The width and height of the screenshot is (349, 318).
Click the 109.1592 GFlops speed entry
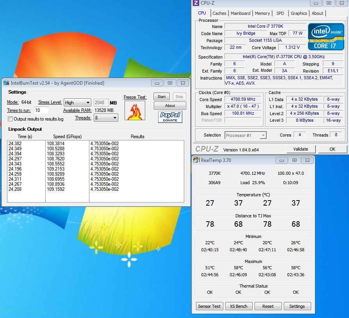(x=56, y=189)
